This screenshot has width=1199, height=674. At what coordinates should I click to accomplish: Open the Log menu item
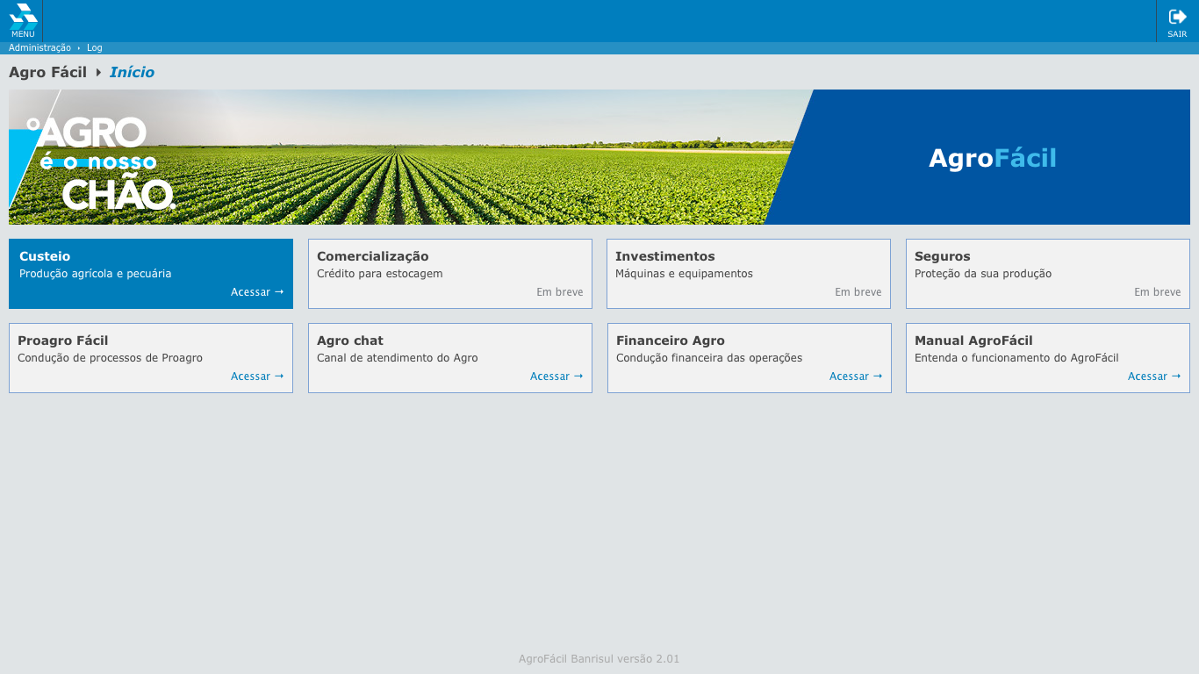point(95,48)
